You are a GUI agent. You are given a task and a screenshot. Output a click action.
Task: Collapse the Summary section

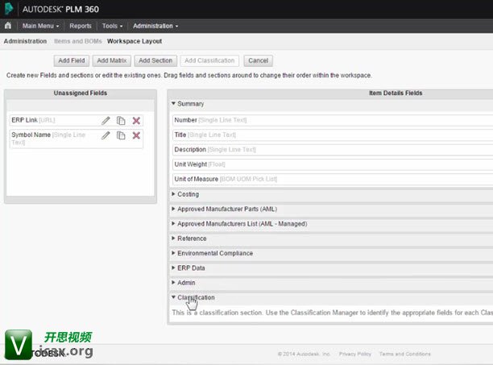(x=173, y=103)
